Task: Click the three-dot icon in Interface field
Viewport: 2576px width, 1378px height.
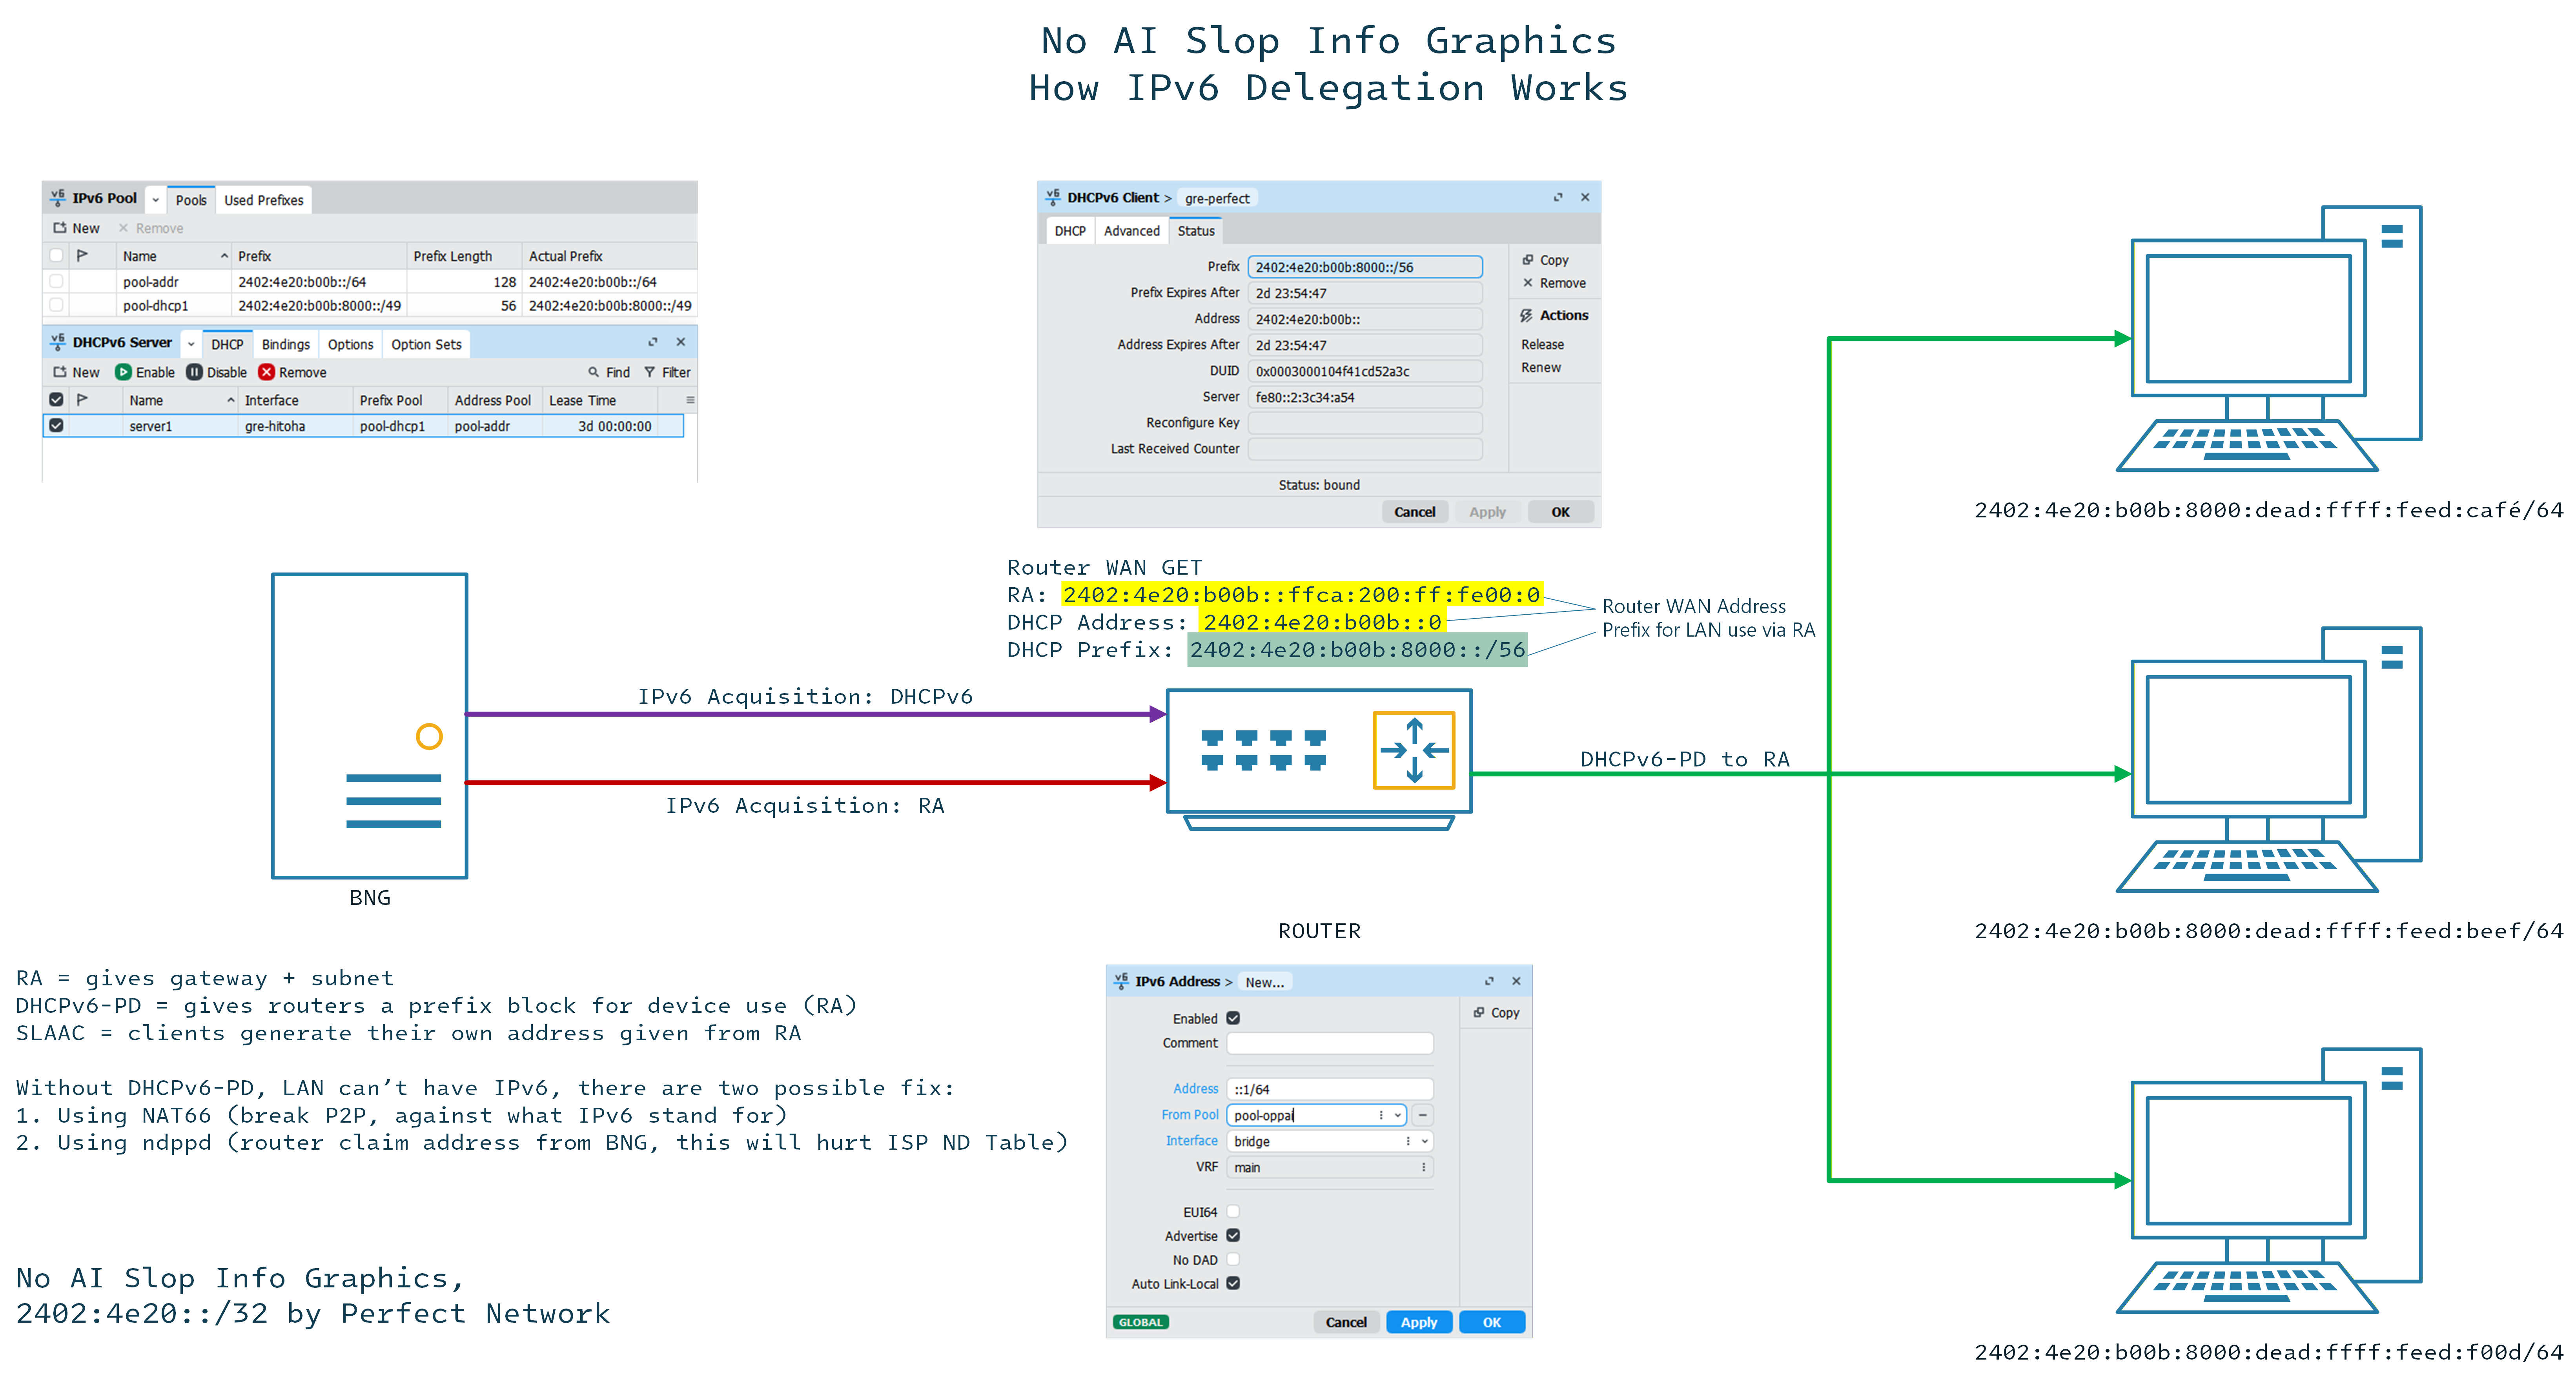Action: (x=1408, y=1141)
